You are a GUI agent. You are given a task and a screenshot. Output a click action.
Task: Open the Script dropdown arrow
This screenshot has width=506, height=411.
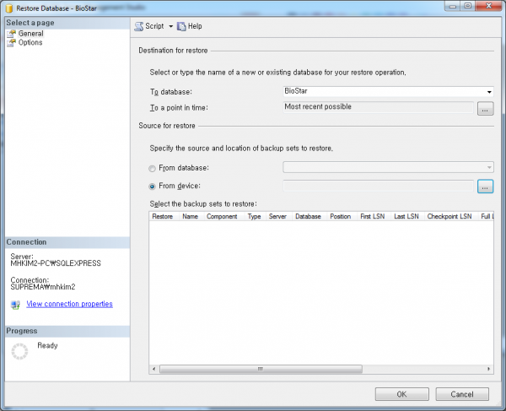(170, 26)
